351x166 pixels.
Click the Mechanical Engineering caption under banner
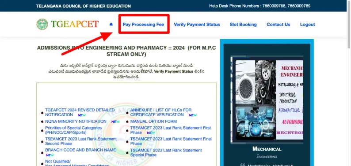267,152
